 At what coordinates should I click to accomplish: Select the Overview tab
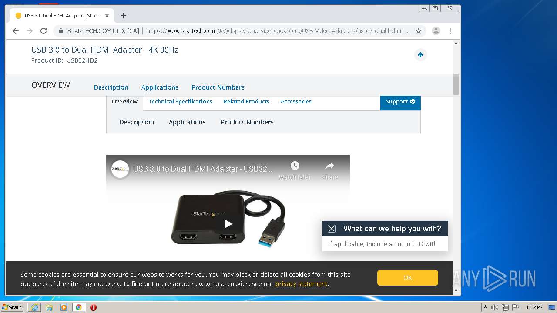point(124,102)
